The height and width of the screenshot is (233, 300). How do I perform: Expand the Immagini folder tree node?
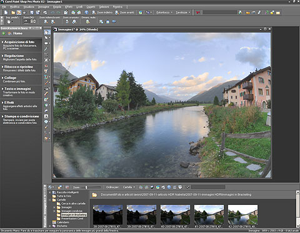pyautogui.click(x=54, y=207)
